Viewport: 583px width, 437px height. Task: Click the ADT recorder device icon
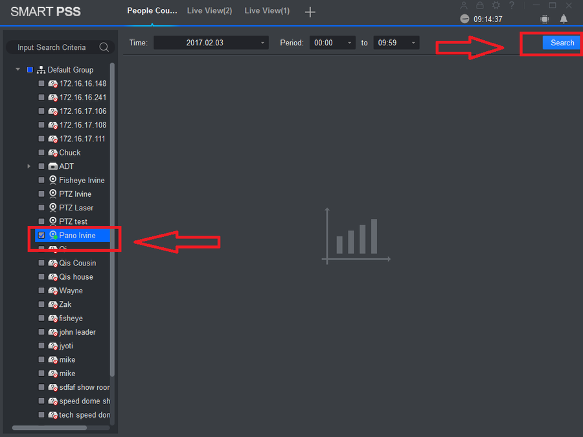tap(53, 166)
